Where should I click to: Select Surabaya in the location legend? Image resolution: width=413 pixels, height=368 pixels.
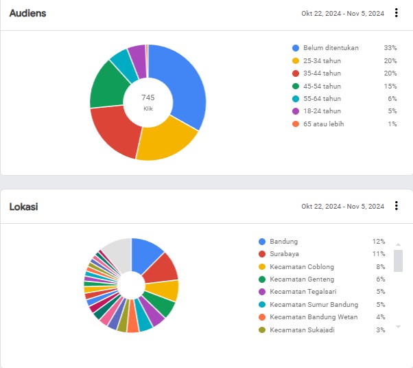(284, 254)
